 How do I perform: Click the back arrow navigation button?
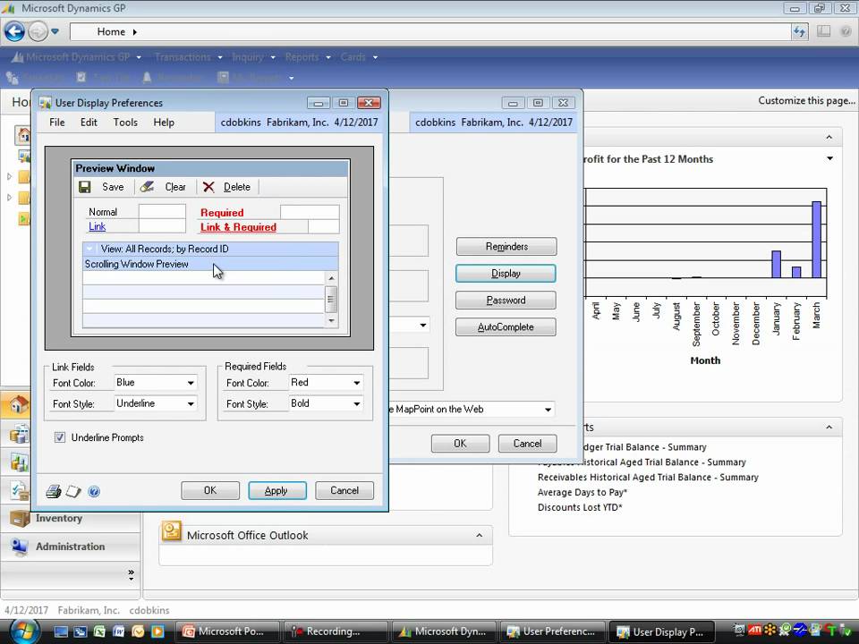(x=15, y=31)
